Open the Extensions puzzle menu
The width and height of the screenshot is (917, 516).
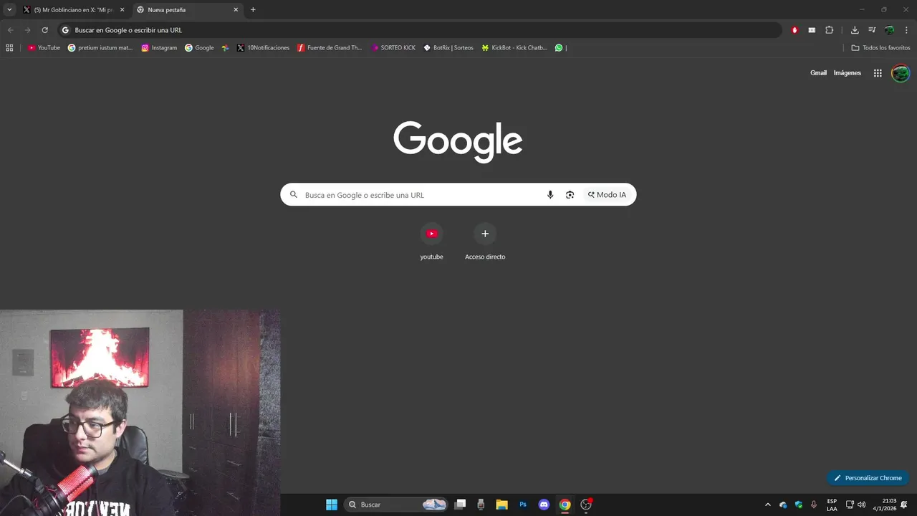tap(830, 30)
